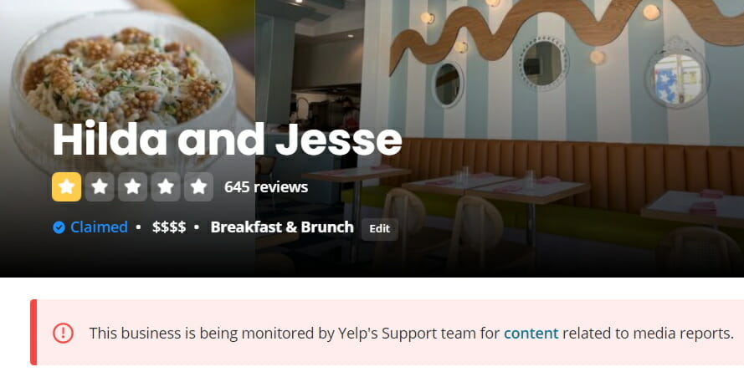The width and height of the screenshot is (744, 372).
Task: Click the third gray rating star
Action: click(132, 187)
